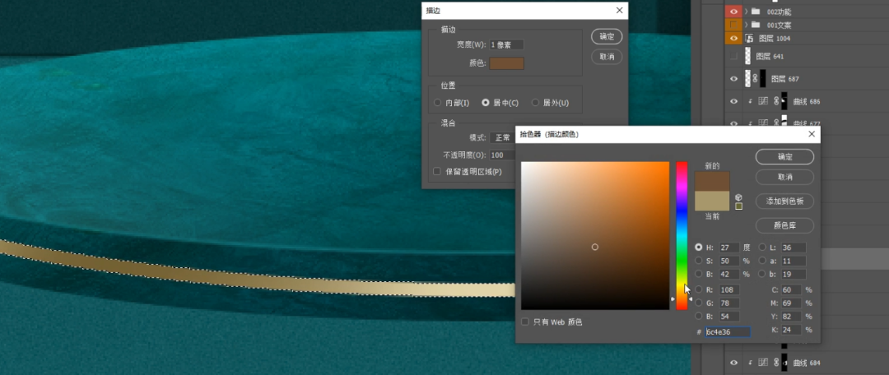Hide layer 图层 1004 eye icon
The width and height of the screenshot is (889, 375).
click(733, 39)
